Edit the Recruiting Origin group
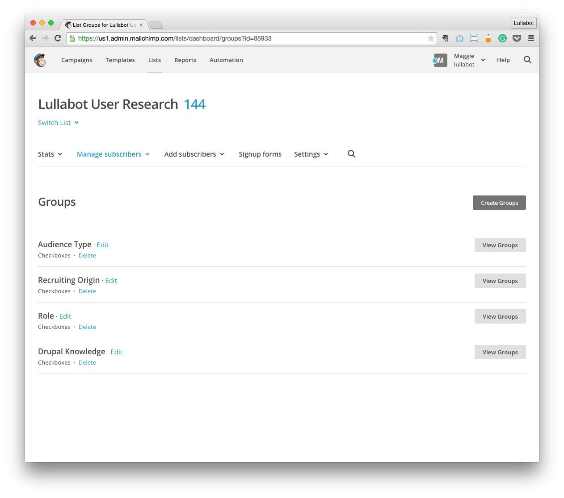 pos(111,281)
